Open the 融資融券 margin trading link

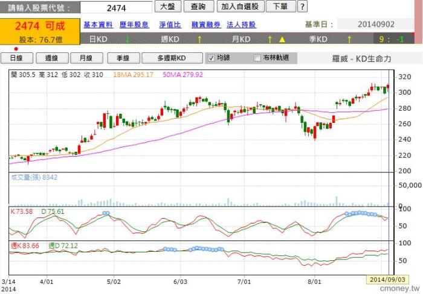(x=205, y=25)
